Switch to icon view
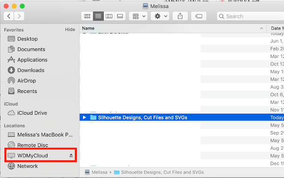 [87, 16]
